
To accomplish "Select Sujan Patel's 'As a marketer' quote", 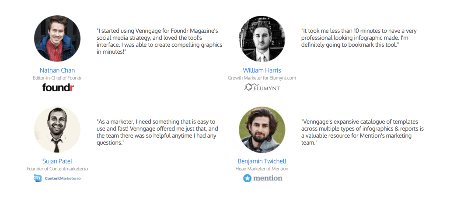I will coord(157,132).
